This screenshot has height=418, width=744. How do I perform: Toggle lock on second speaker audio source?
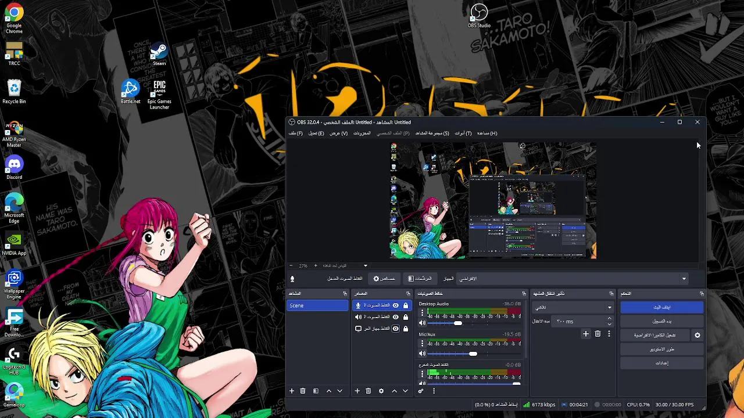tap(406, 317)
